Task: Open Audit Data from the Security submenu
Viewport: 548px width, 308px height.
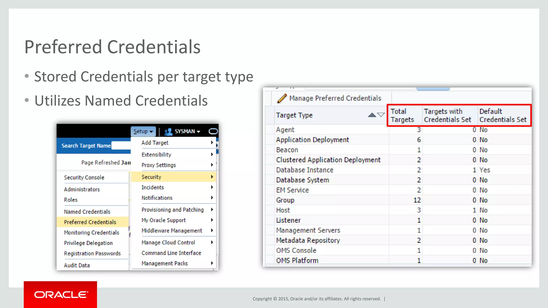Action: [x=93, y=265]
